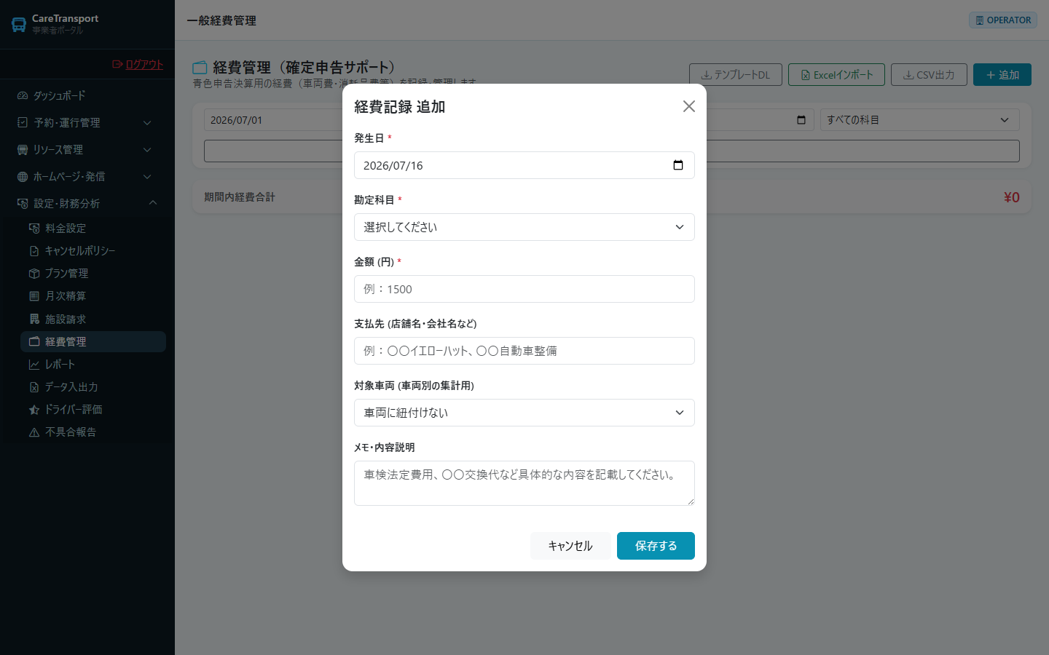The width and height of the screenshot is (1049, 655).
Task: Open 施設請求 building item
Action: pyautogui.click(x=93, y=319)
